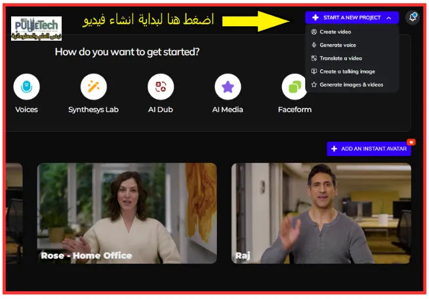Click Add an Instant Avatar button

pos(369,149)
